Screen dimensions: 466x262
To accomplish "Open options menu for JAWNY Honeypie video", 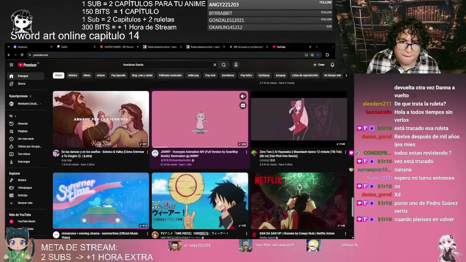I will [246, 152].
